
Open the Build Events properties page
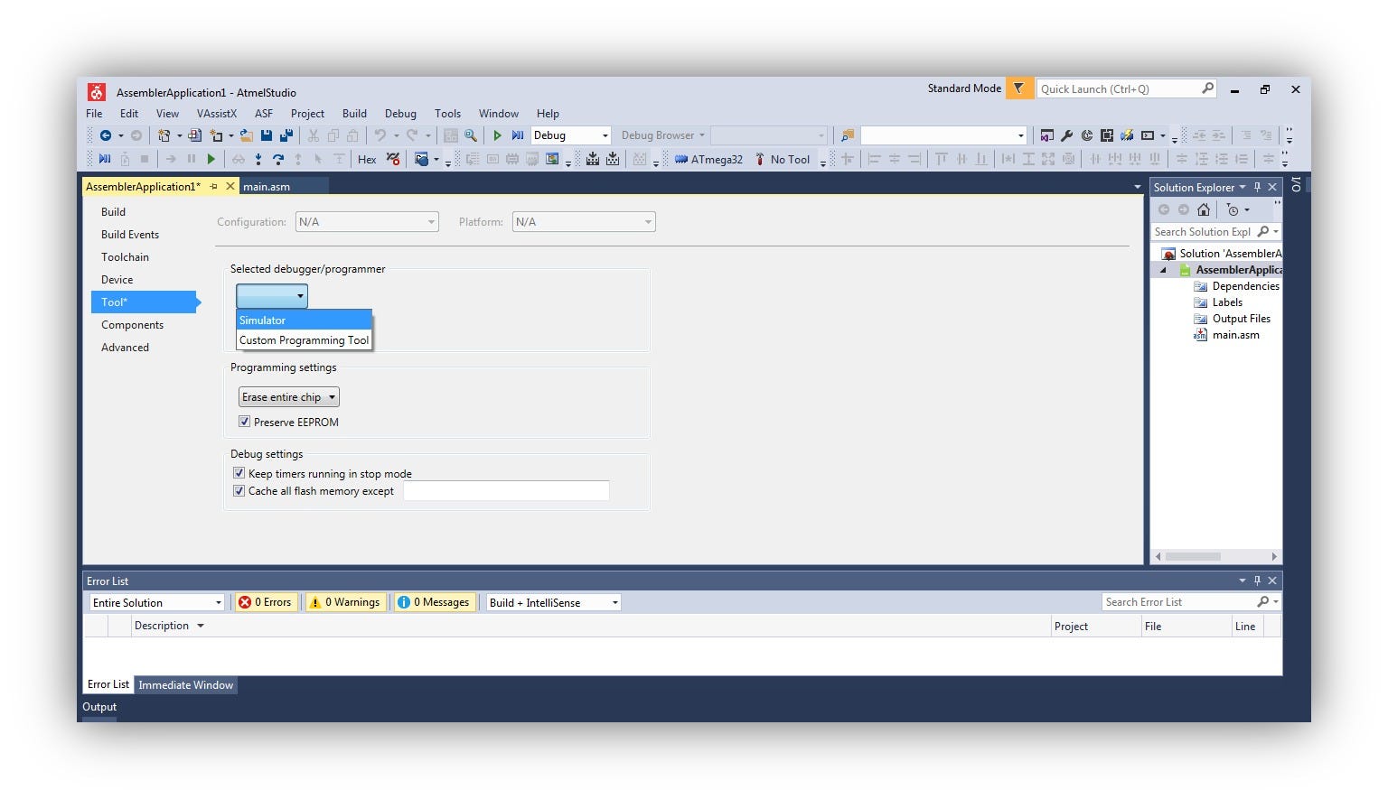coord(130,235)
